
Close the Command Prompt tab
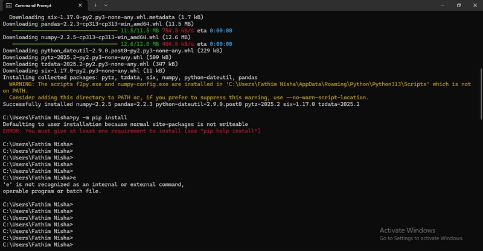(x=80, y=5)
